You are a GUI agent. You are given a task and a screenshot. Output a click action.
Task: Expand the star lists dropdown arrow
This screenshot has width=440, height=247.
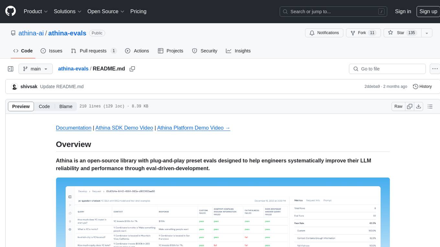point(427,33)
